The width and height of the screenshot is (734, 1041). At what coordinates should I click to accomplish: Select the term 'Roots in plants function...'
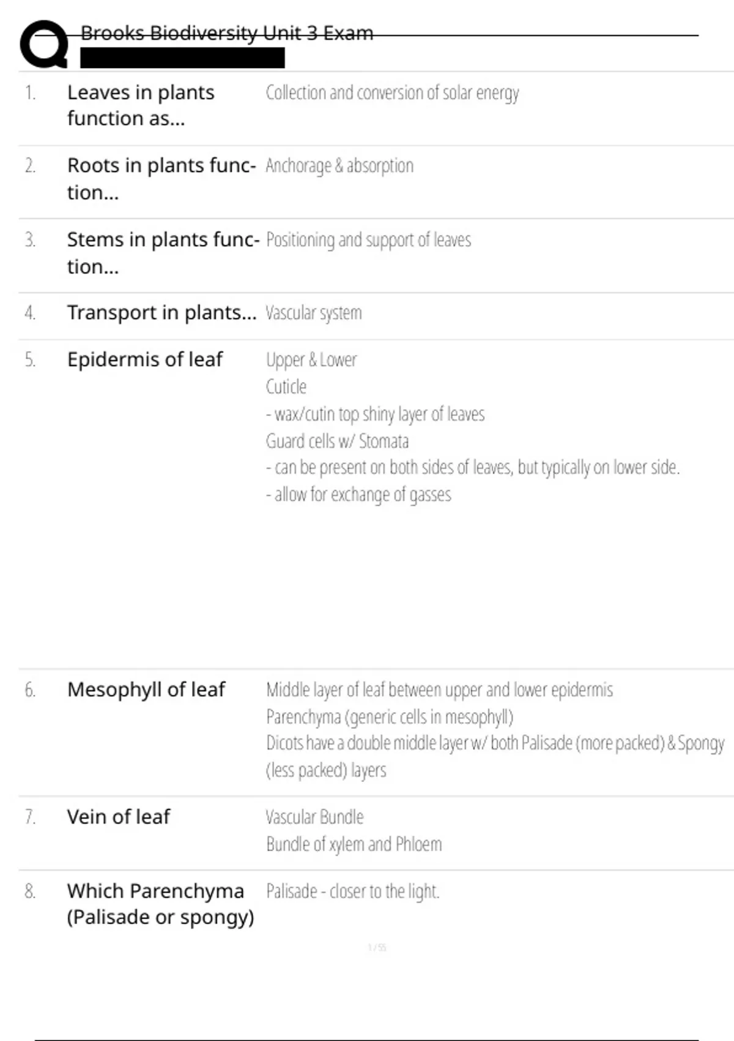(x=161, y=179)
